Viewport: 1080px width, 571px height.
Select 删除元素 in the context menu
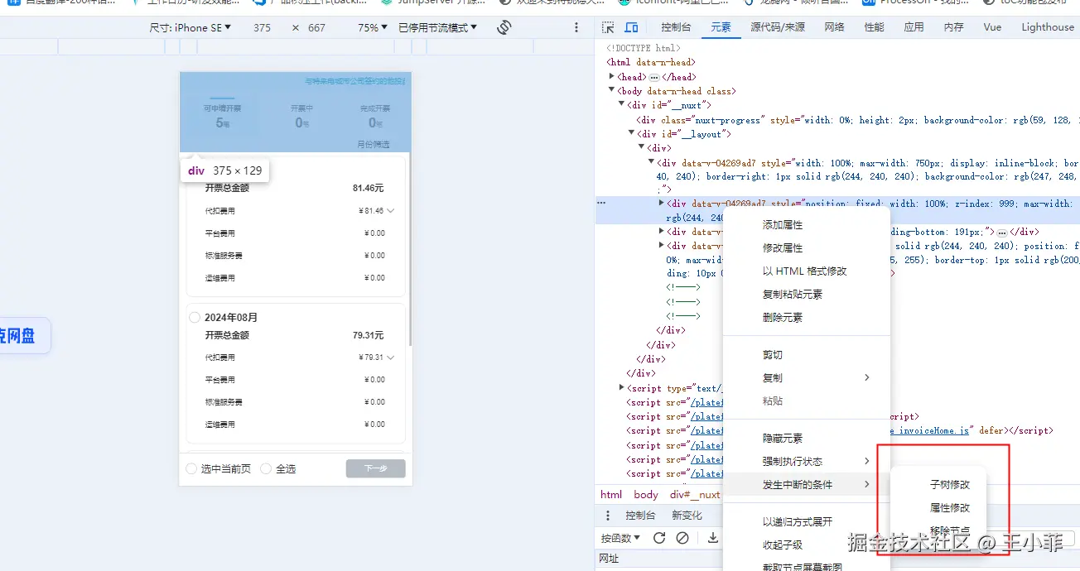[782, 318]
